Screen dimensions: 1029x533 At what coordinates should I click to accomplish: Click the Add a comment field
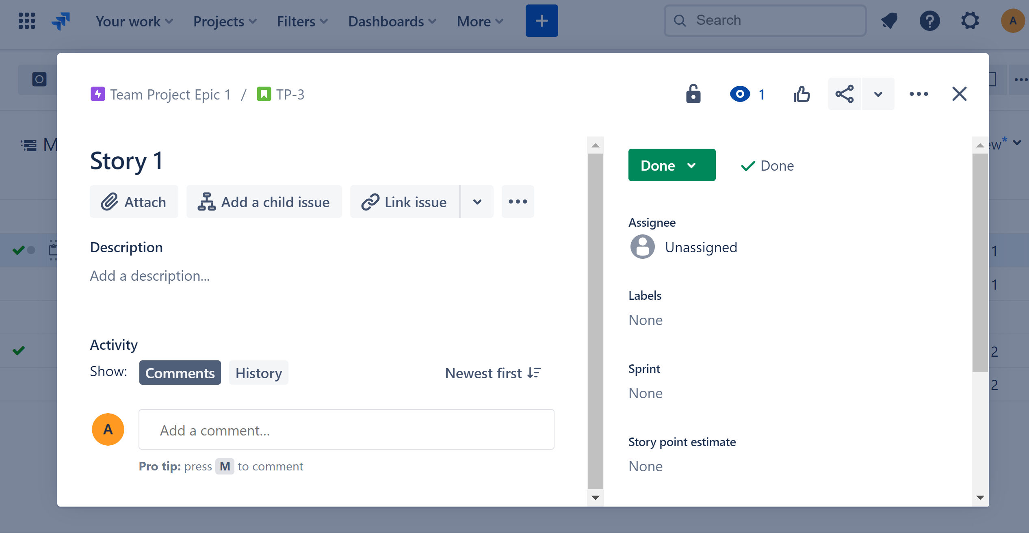point(346,430)
